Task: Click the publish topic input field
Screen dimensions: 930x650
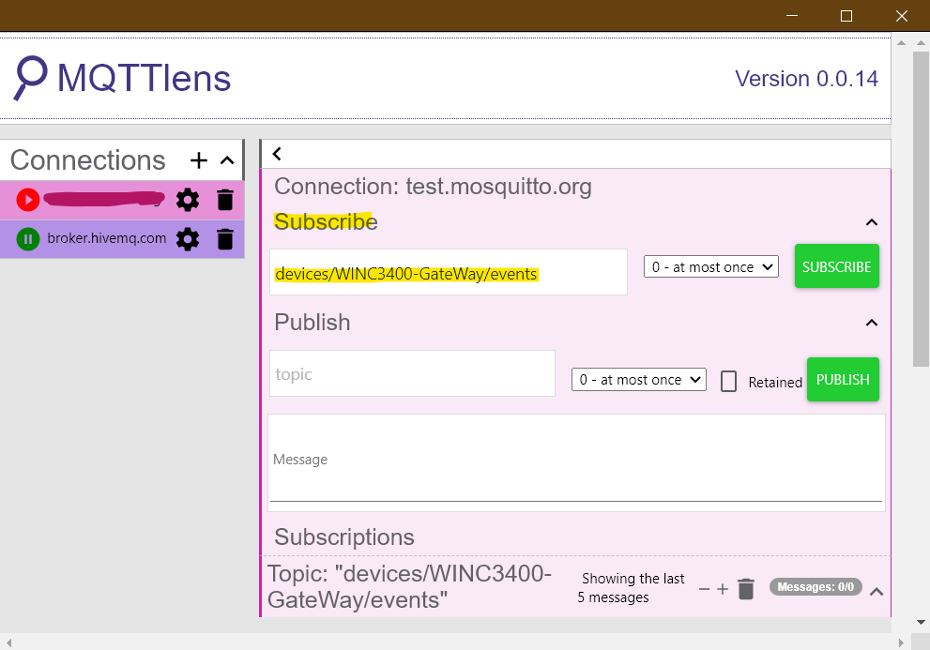Action: click(x=412, y=373)
